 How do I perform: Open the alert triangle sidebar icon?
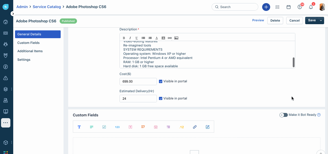[5, 78]
